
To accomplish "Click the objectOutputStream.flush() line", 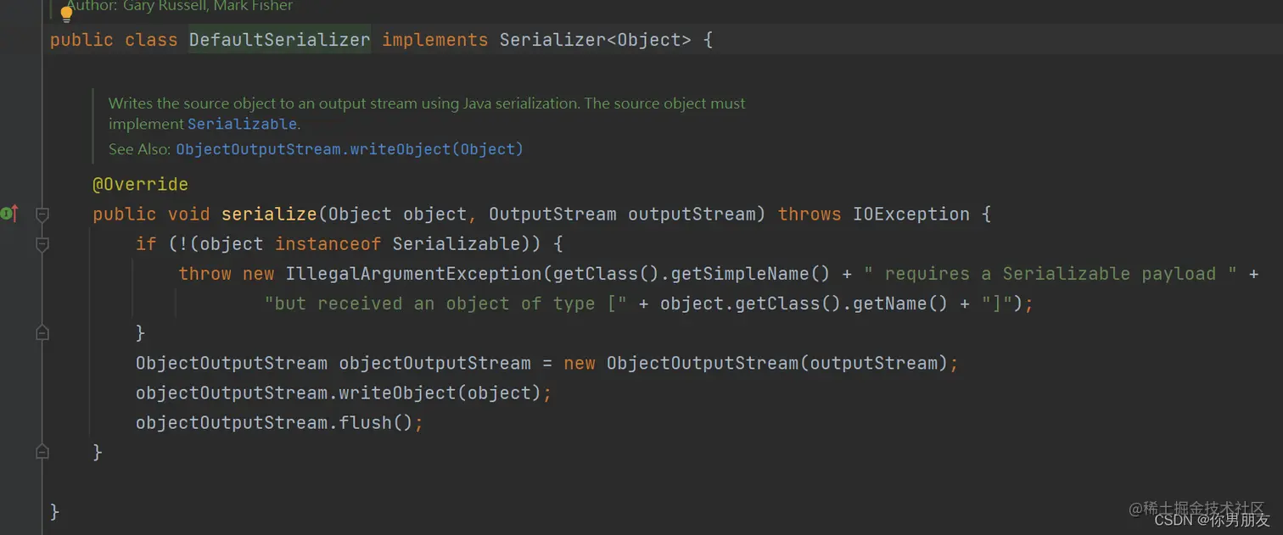I will click(279, 422).
